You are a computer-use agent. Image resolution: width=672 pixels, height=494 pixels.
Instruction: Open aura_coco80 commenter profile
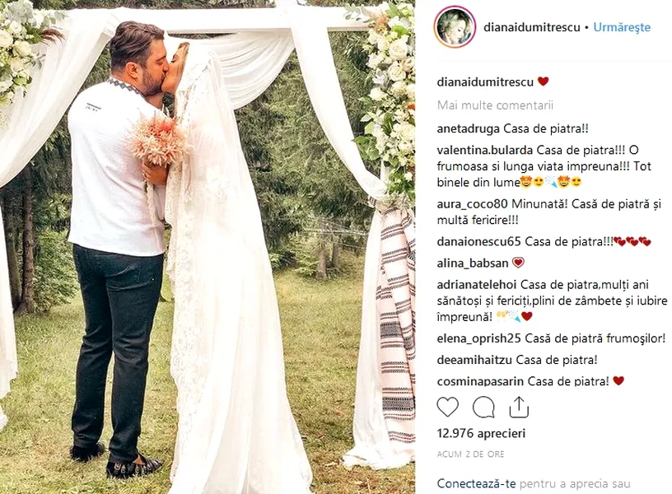(x=472, y=204)
